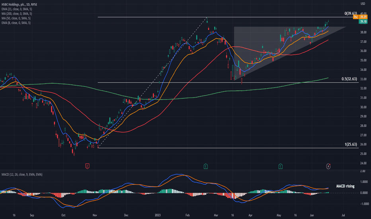Viewport: 371px width, 219px height.
Task: Click the 24.00 price axis label
Action: (363, 163)
